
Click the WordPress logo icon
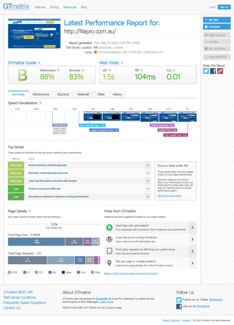[109, 239]
